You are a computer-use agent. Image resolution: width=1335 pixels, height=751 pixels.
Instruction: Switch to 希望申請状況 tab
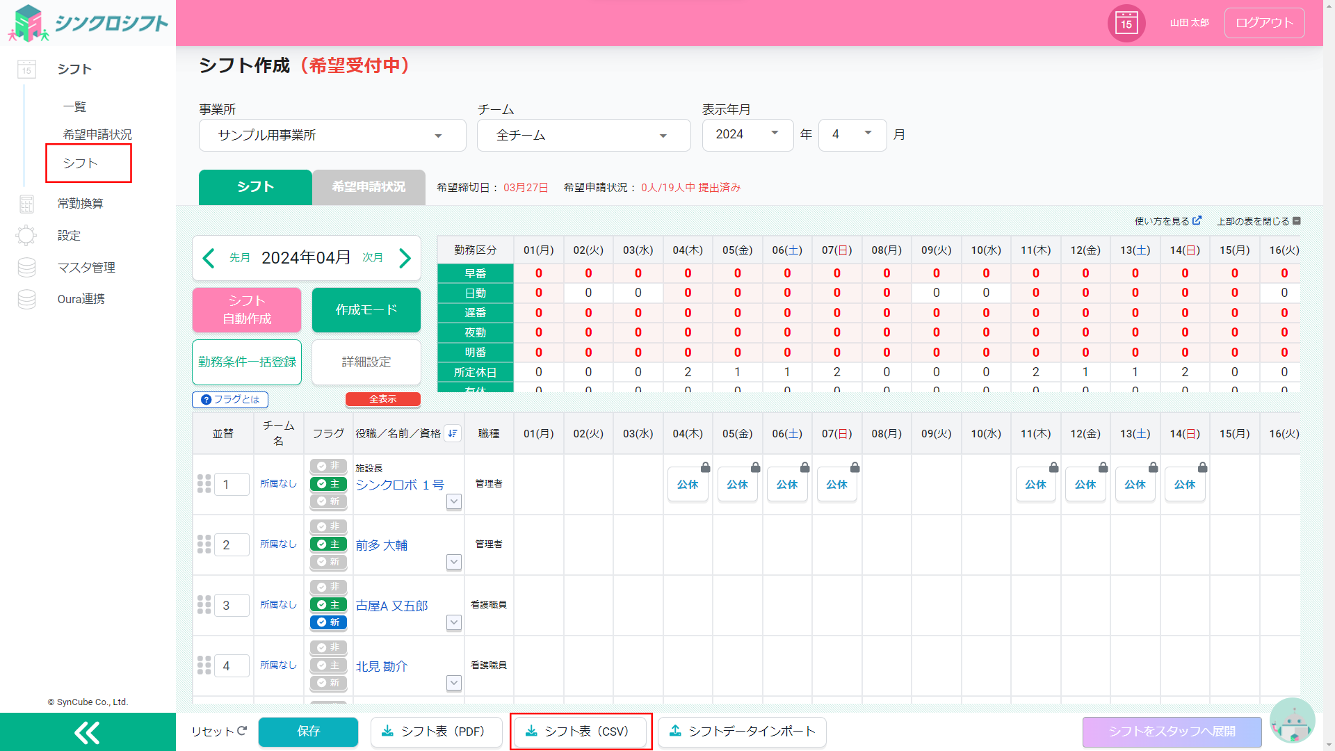[369, 187]
